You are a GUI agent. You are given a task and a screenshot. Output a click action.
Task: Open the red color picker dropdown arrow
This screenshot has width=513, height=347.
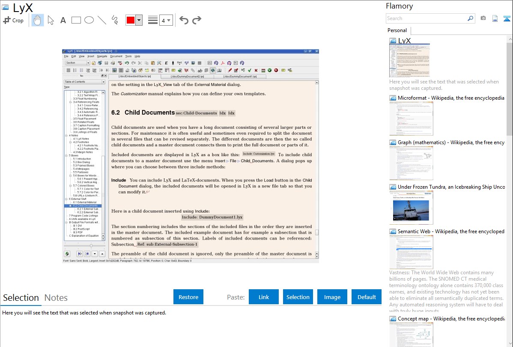pos(139,20)
